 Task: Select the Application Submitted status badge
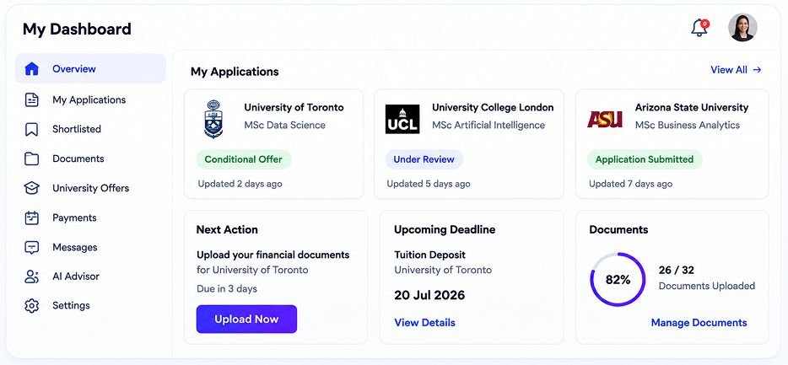[645, 159]
